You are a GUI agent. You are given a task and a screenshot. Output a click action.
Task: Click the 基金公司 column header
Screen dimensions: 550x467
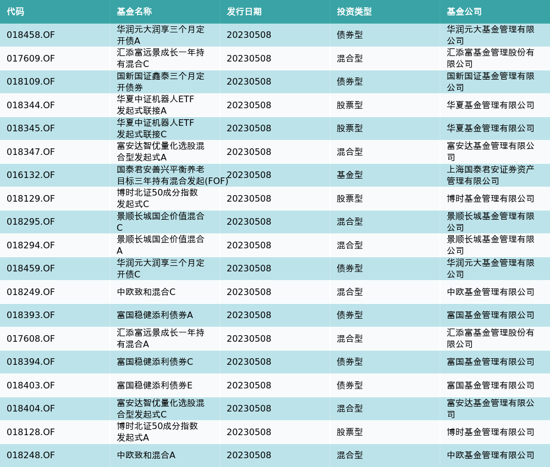coord(464,12)
